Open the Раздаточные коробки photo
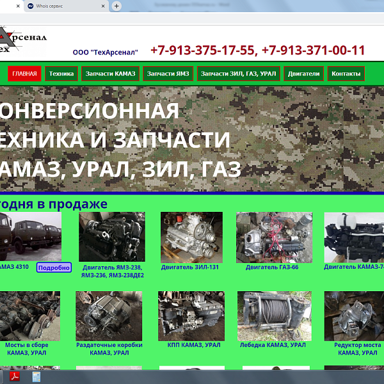 (109, 316)
